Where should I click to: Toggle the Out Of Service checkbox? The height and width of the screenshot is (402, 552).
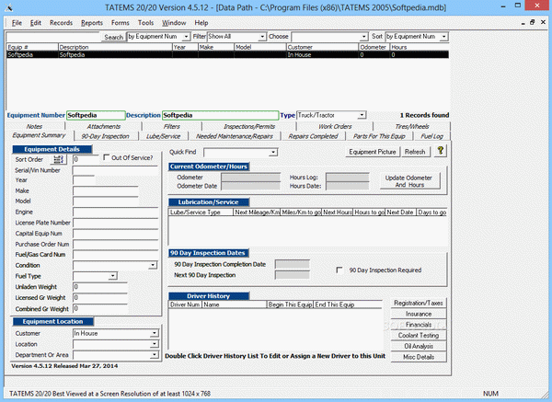(107, 157)
